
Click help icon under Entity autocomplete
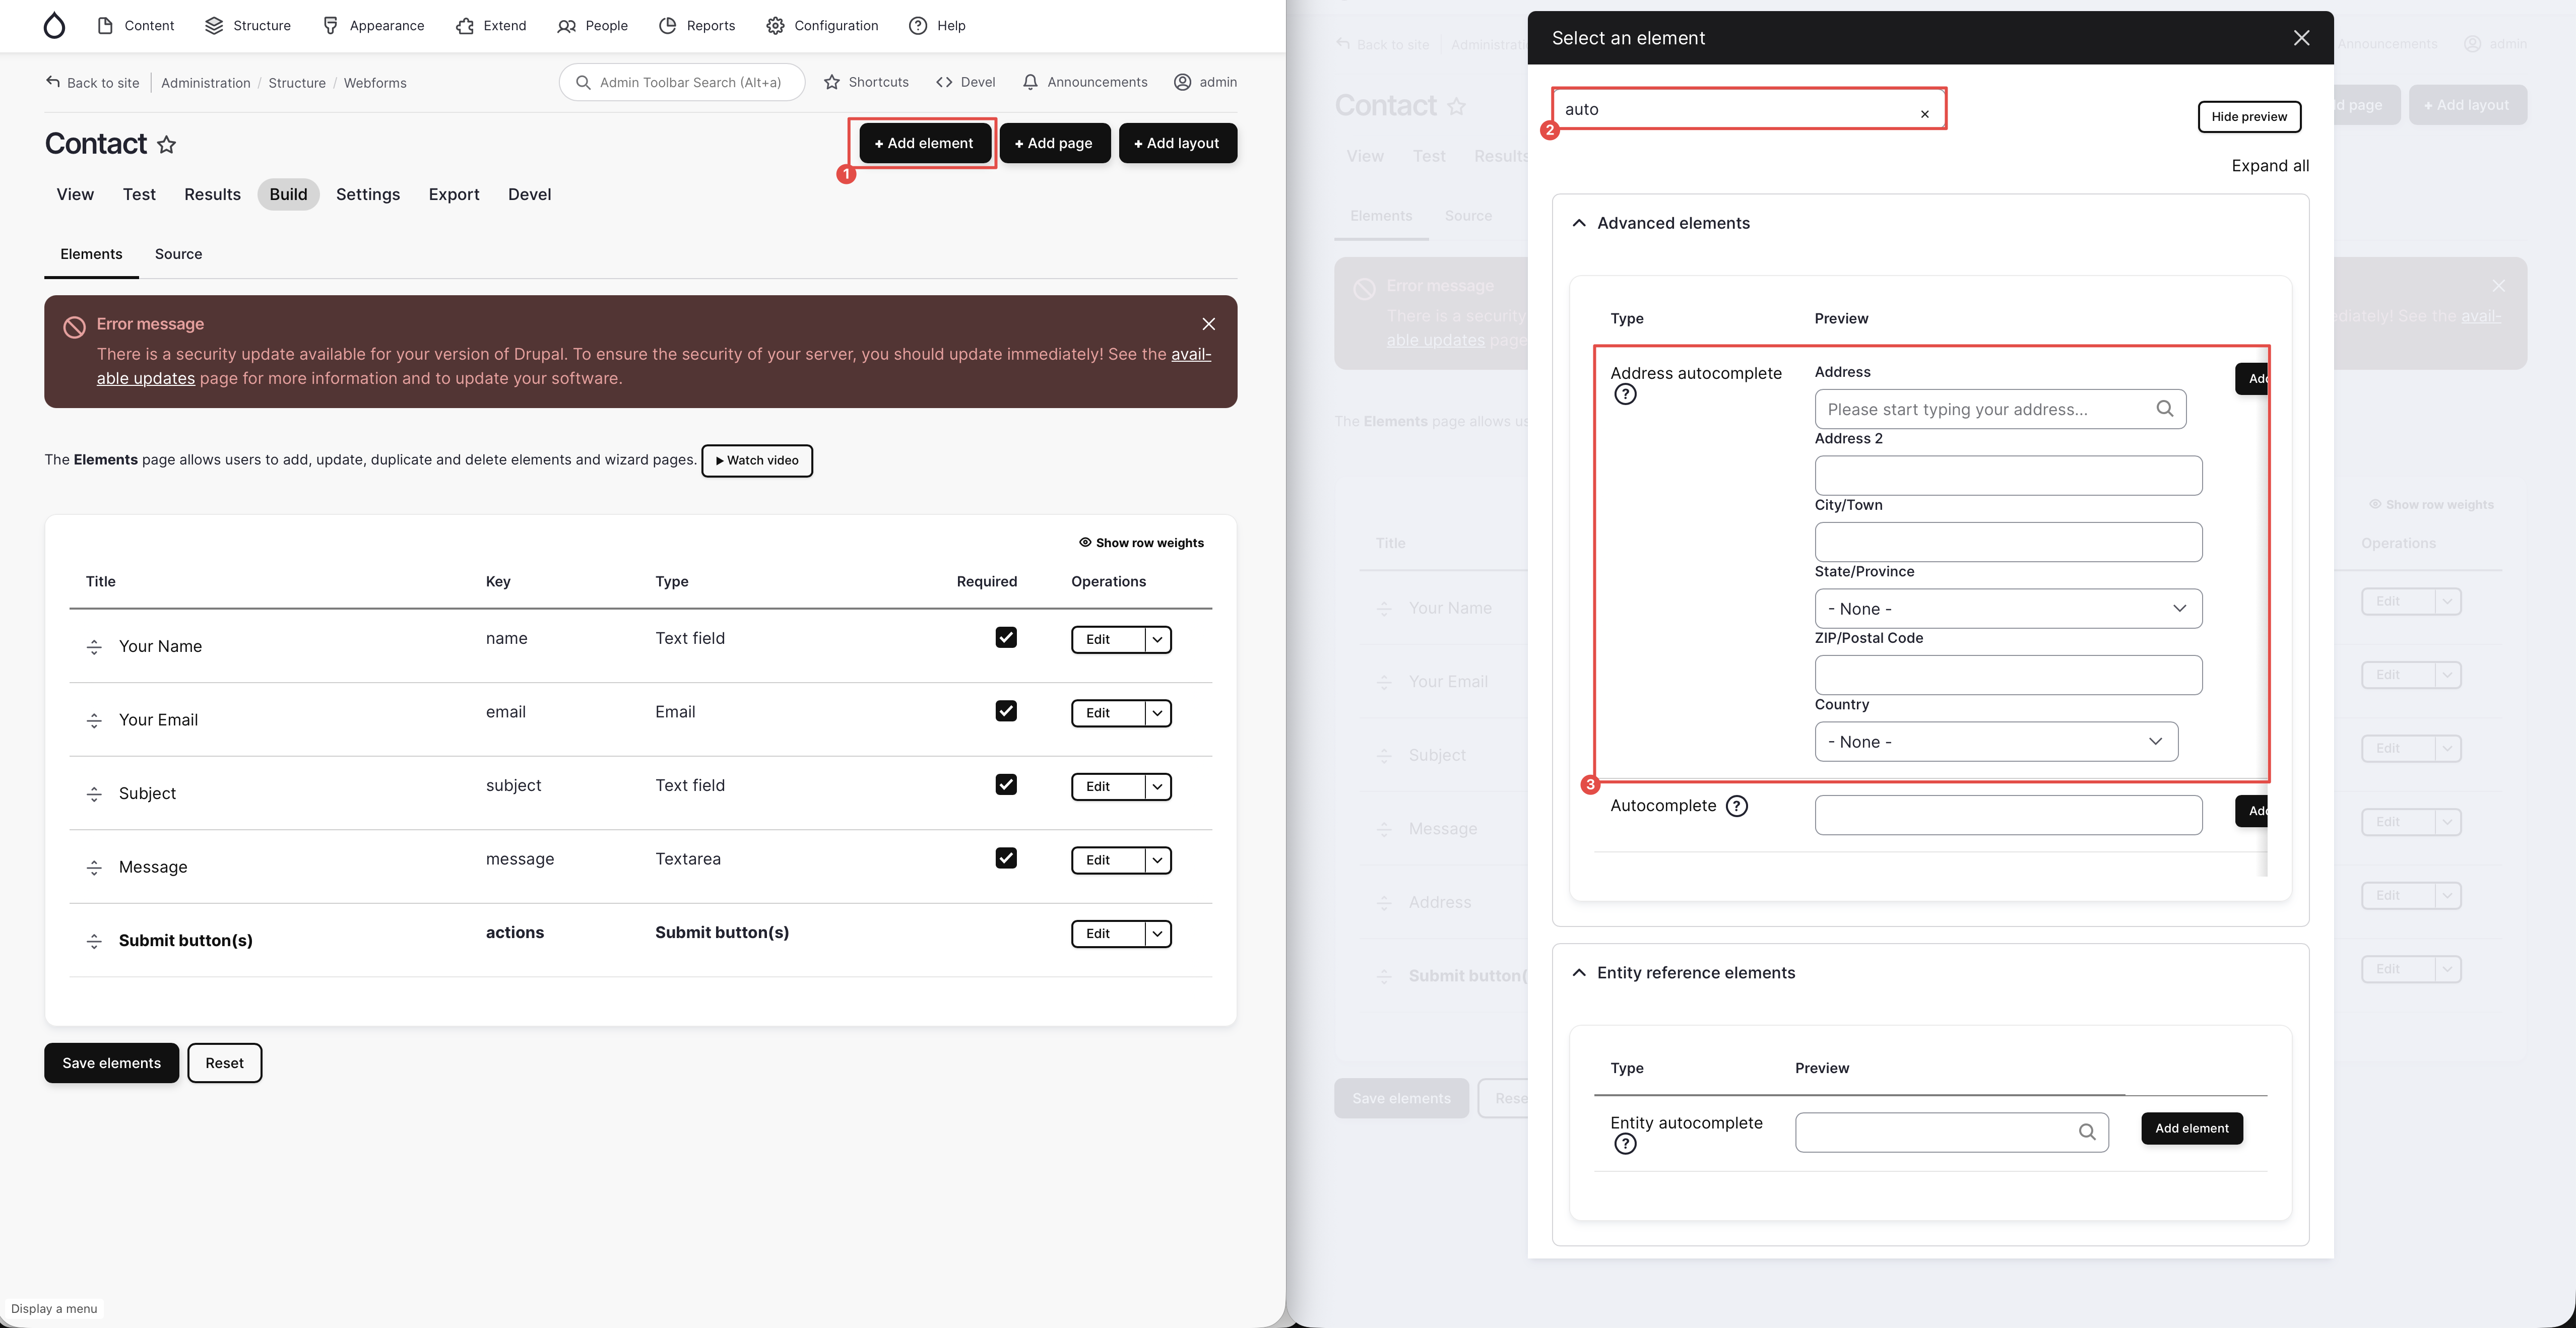(1625, 1144)
